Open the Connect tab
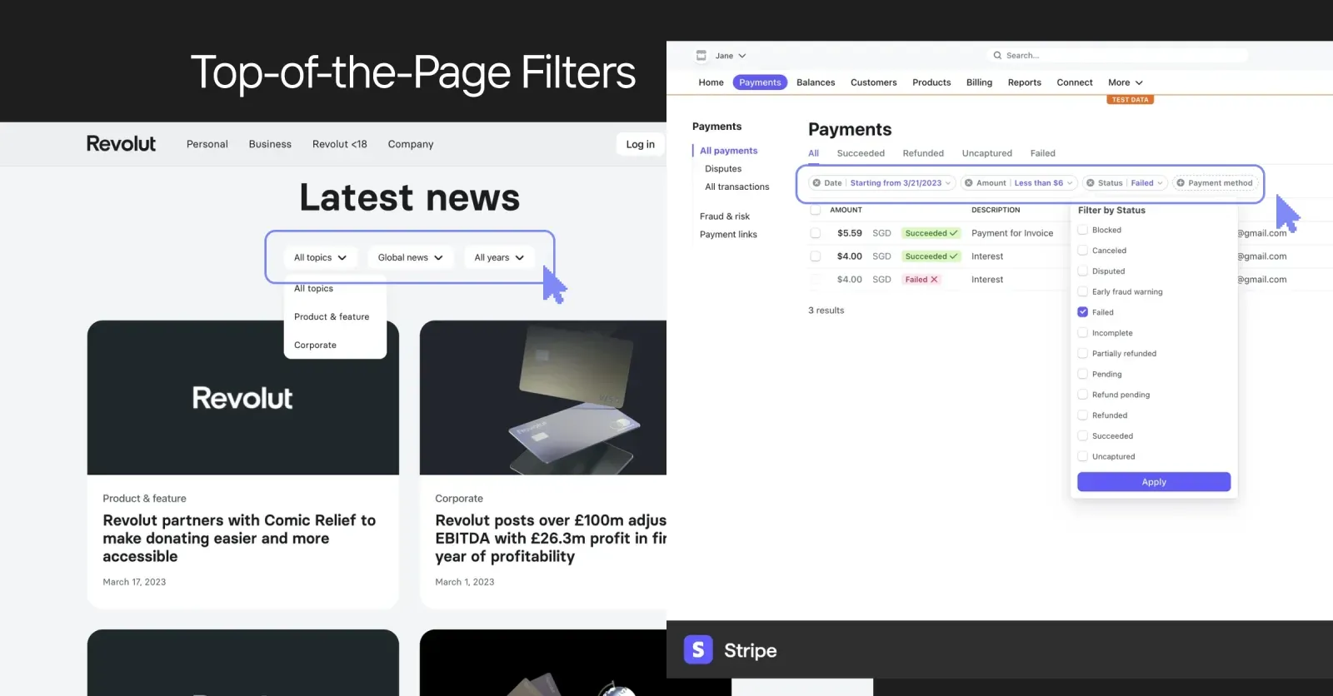The height and width of the screenshot is (696, 1333). [1075, 82]
